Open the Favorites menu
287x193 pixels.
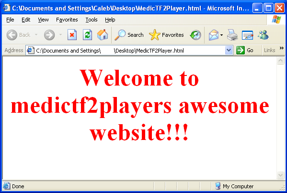coord(67,20)
